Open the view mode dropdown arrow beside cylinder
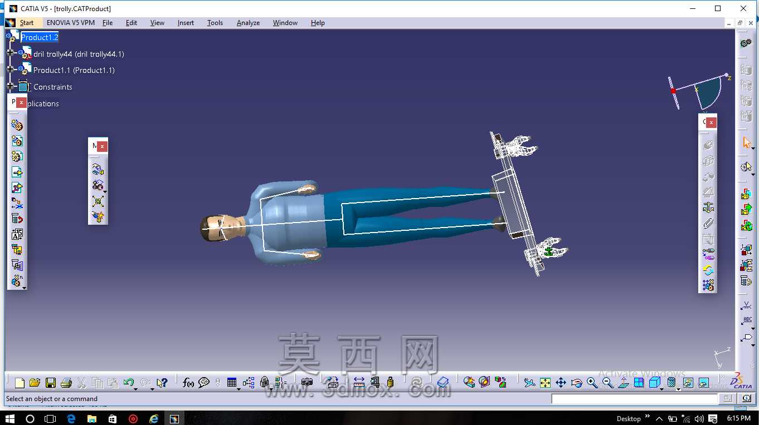759x425 pixels. [x=678, y=388]
